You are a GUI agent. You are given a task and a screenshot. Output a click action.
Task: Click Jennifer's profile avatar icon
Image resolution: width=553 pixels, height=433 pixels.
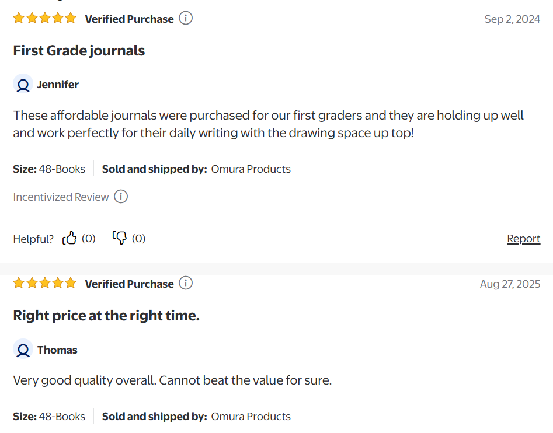tap(23, 85)
